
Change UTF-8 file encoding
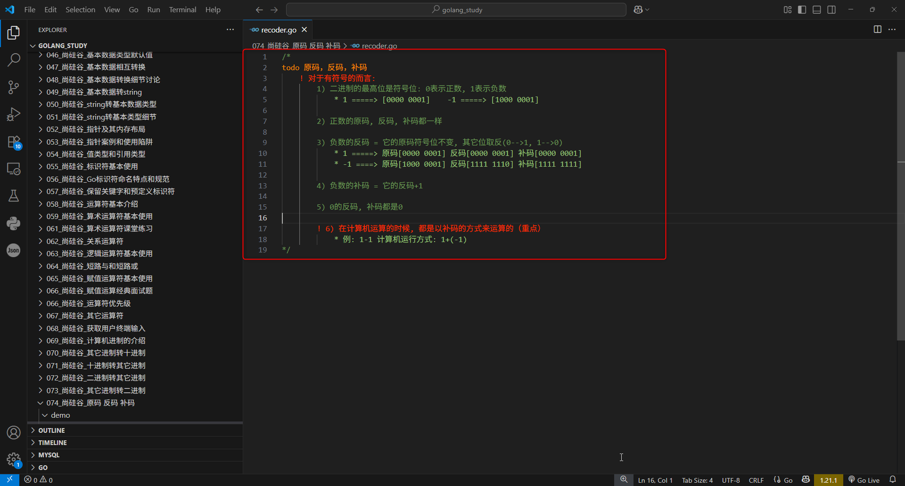click(x=731, y=480)
